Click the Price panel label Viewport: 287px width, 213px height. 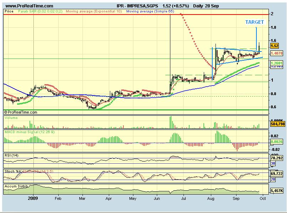pos(9,11)
